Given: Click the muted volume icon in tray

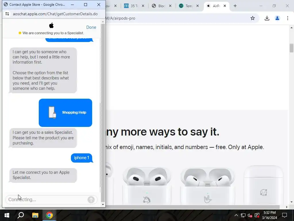Looking at the screenshot, I should tap(250, 215).
